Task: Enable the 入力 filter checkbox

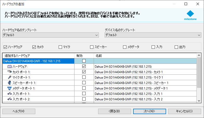Action: tap(153, 47)
